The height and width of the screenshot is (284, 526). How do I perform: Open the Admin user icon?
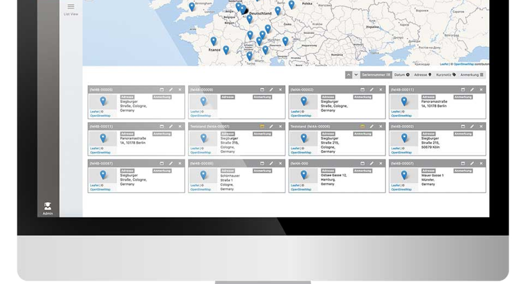pyautogui.click(x=48, y=206)
